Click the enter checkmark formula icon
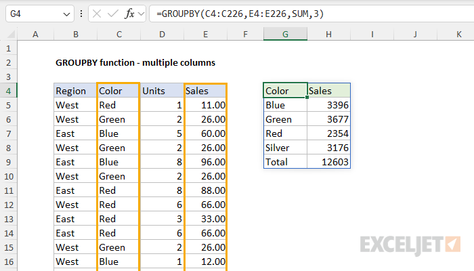 113,14
